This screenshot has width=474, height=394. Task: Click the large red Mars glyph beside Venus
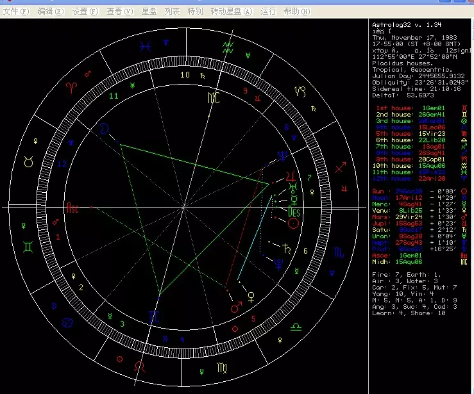click(x=237, y=307)
